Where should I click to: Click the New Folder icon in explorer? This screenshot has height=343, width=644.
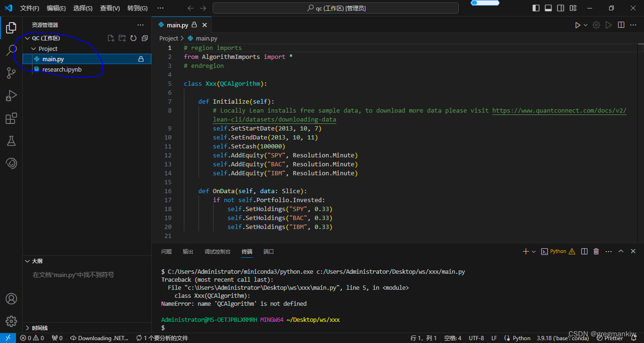coord(122,38)
